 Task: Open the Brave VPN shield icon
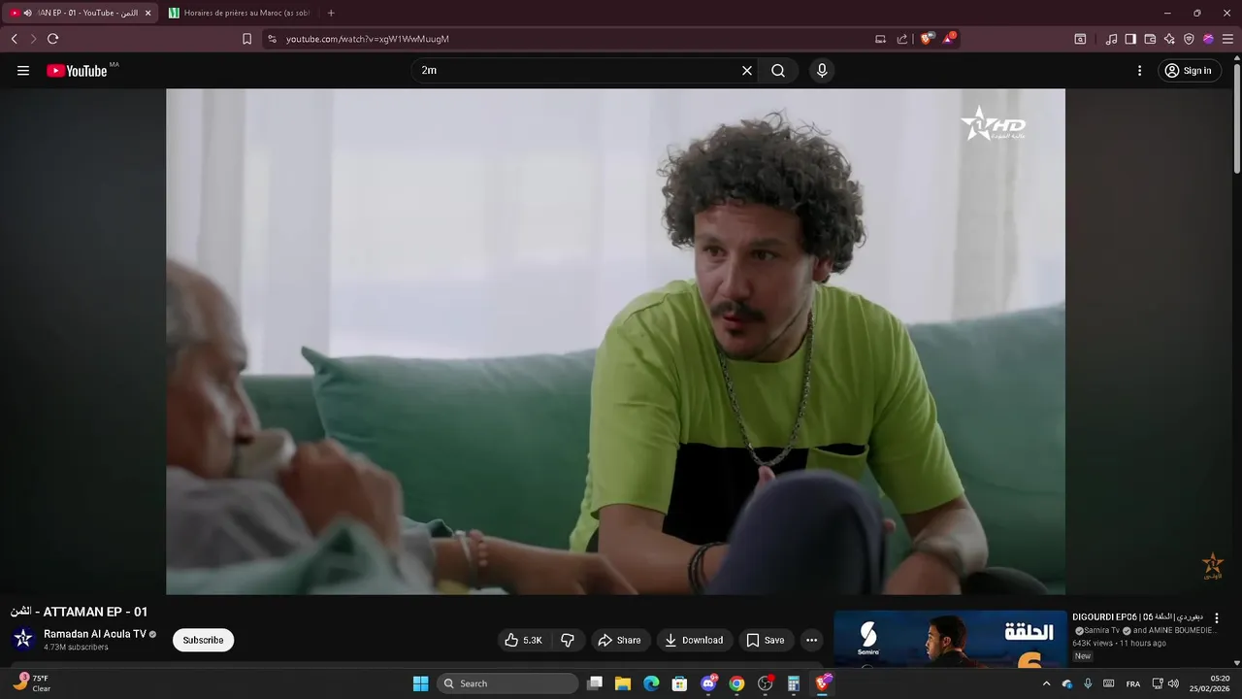pyautogui.click(x=1189, y=39)
